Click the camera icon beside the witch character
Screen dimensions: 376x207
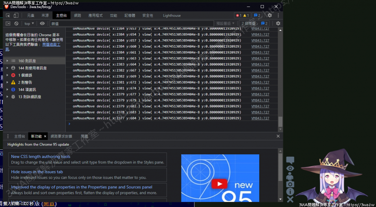pos(290,184)
